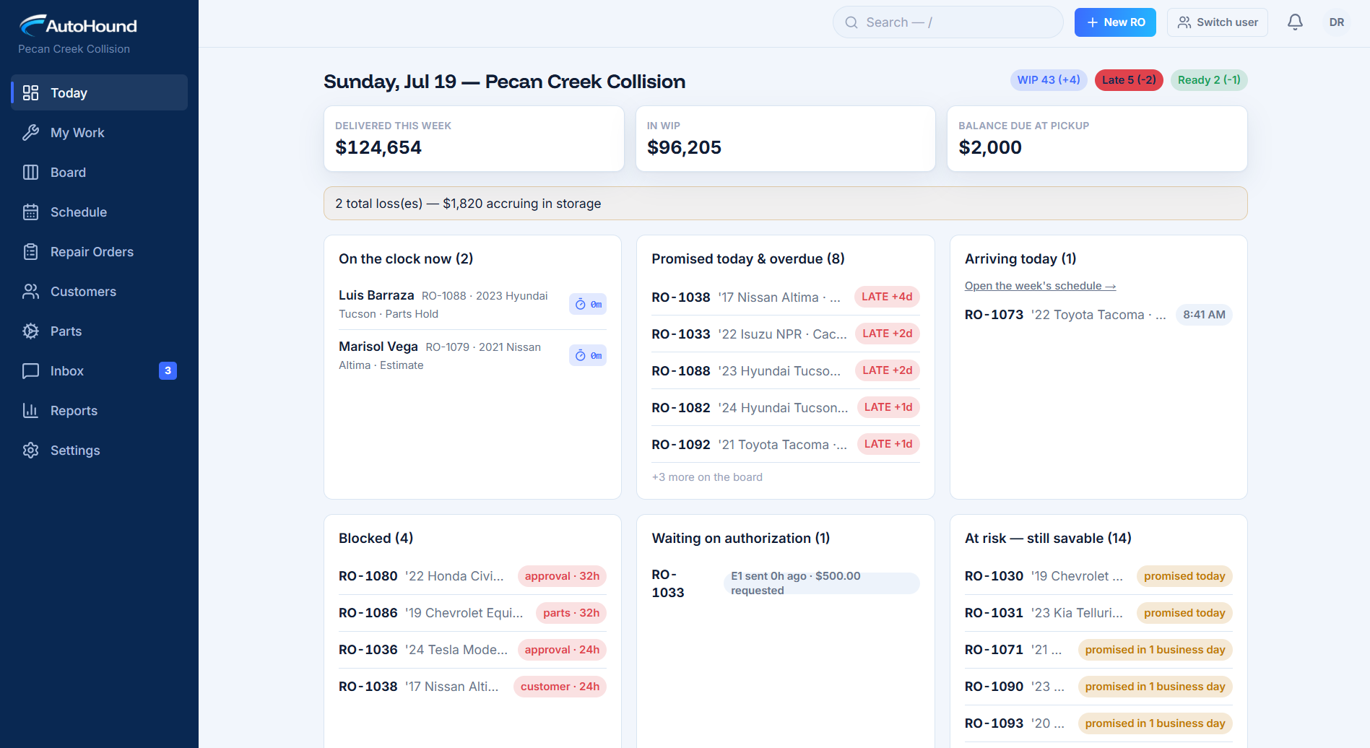Open at-risk RO-1031 Kia Telluride
Screen dimensions: 1370x748
click(1098, 613)
